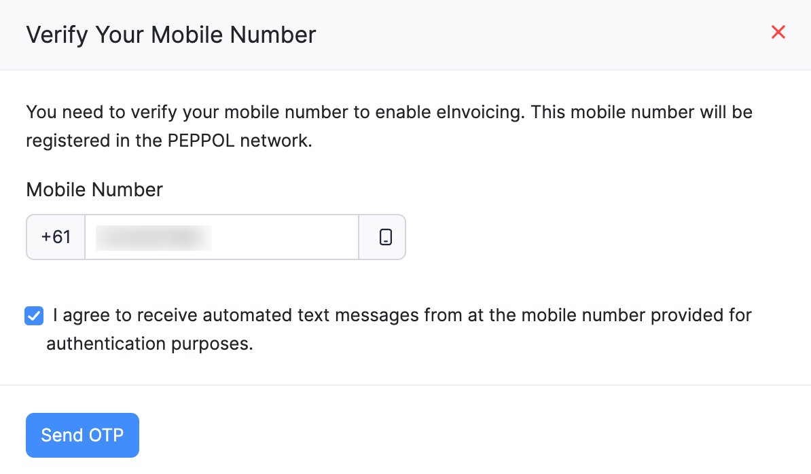Select the Mobile Number section label
The width and height of the screenshot is (811, 474).
point(94,189)
